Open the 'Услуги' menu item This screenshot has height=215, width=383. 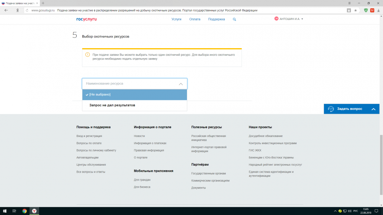click(176, 19)
